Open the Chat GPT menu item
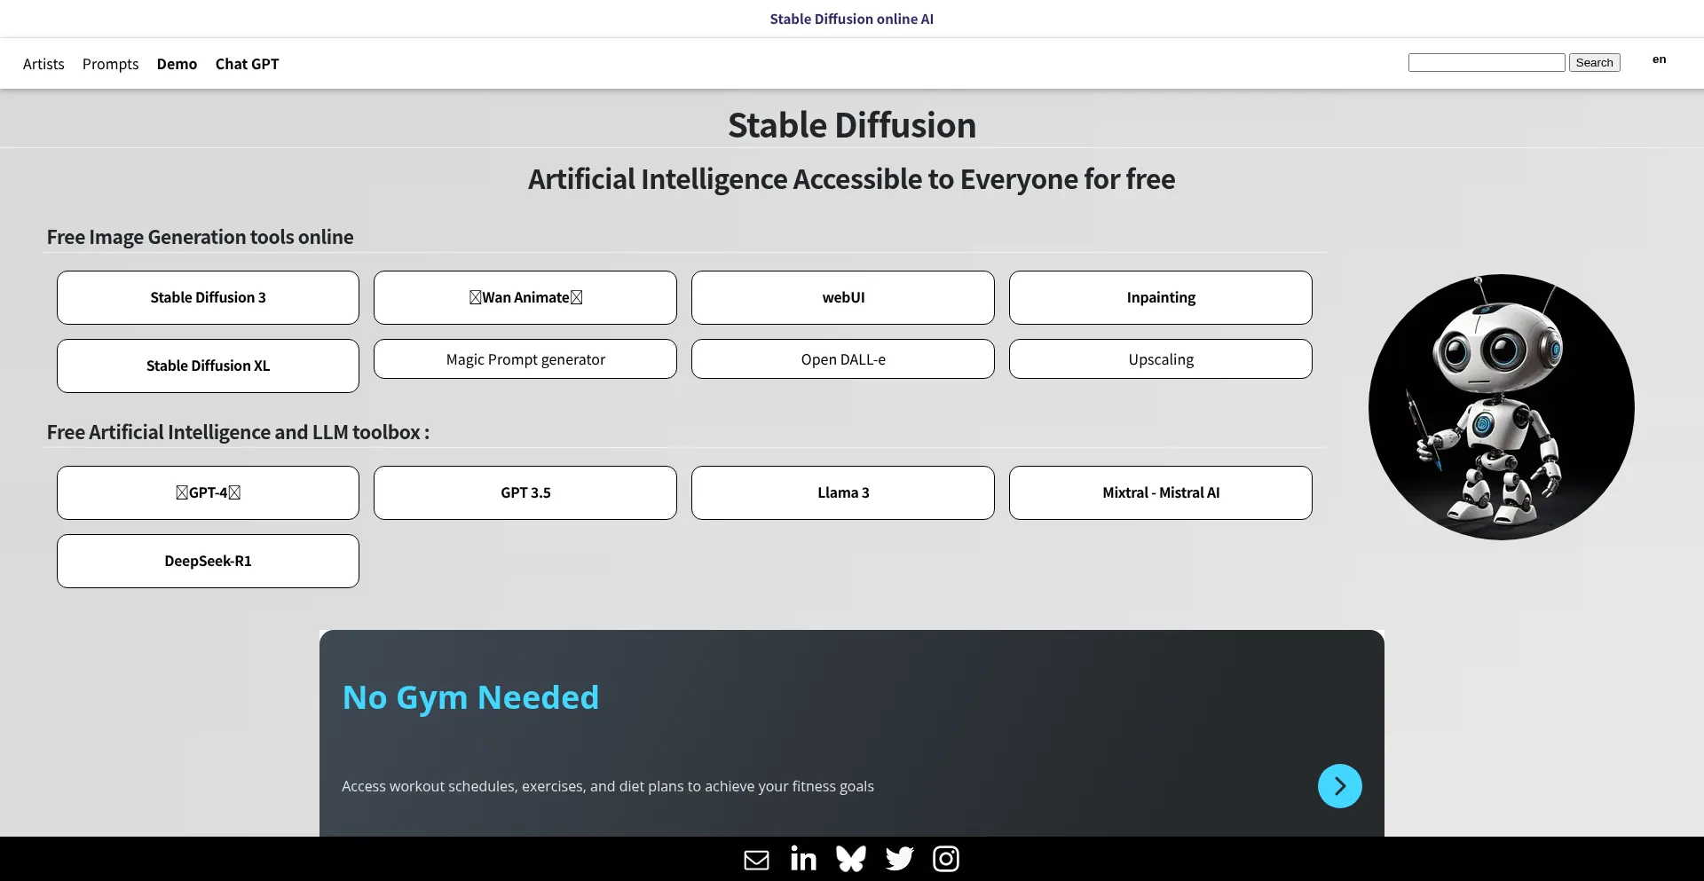Viewport: 1704px width, 881px height. pos(247,64)
